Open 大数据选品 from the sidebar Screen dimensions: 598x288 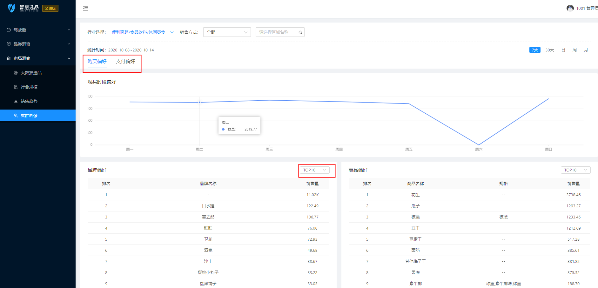click(x=31, y=73)
